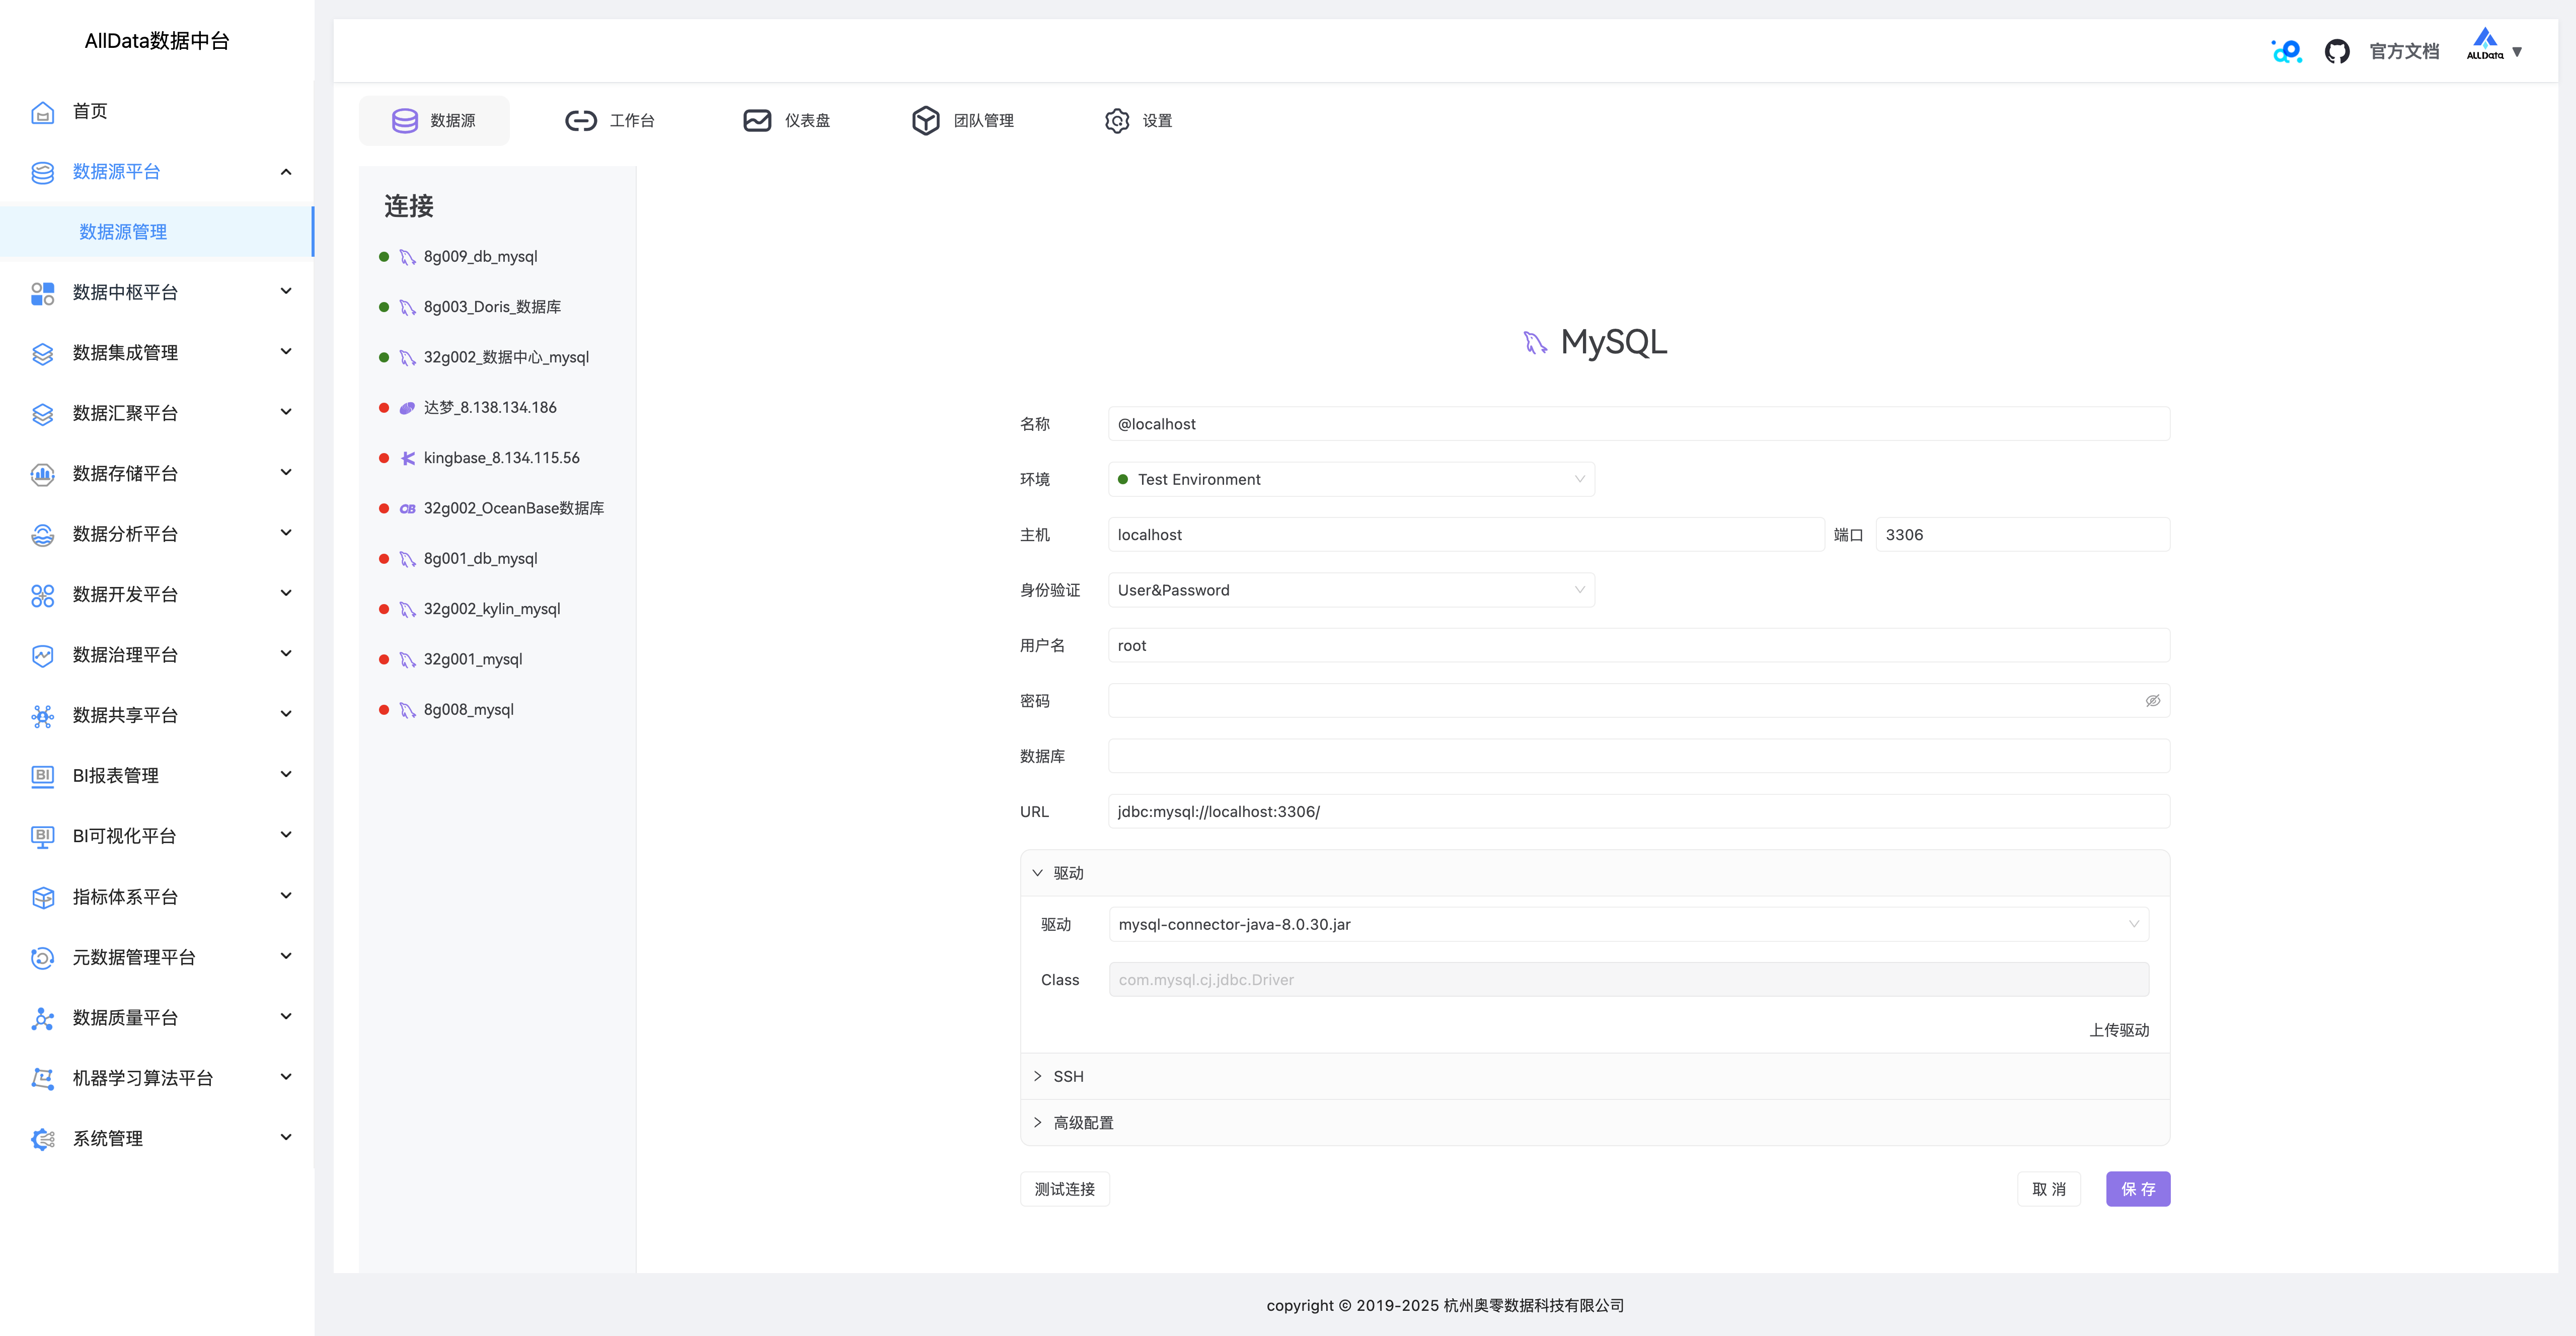Image resolution: width=2576 pixels, height=1336 pixels.
Task: Click the 上传驱动 link
Action: click(x=2119, y=1030)
